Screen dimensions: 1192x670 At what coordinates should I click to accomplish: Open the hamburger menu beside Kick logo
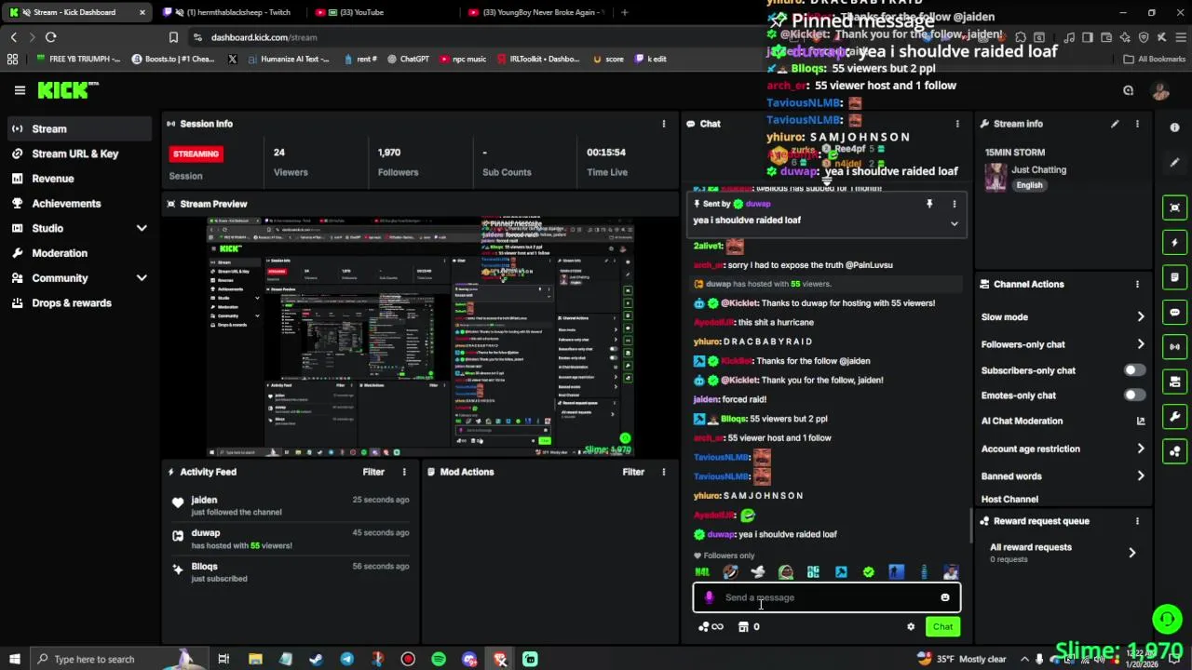coord(20,90)
